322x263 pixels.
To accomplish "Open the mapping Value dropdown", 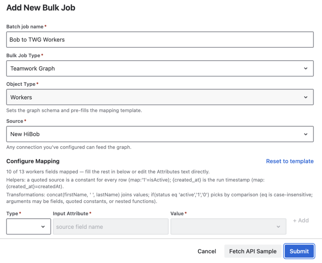I will coord(228,227).
